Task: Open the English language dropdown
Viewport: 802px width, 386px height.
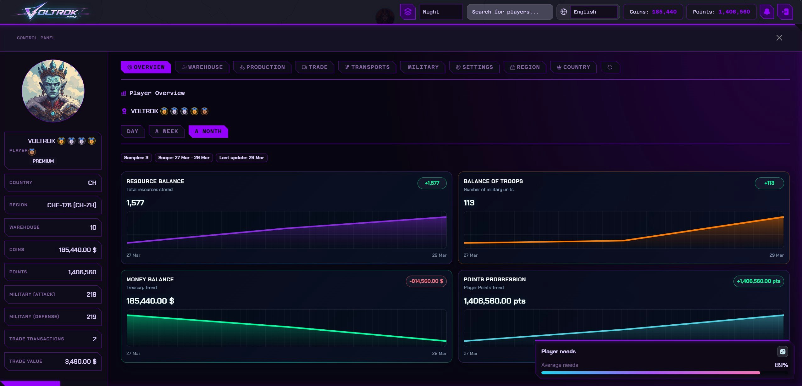Action: click(x=593, y=12)
